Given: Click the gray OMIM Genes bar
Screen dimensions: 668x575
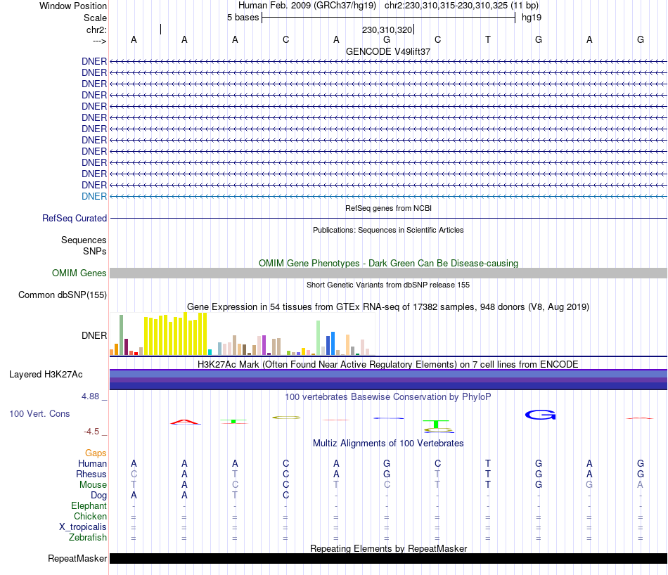Looking at the screenshot, I should [x=388, y=273].
